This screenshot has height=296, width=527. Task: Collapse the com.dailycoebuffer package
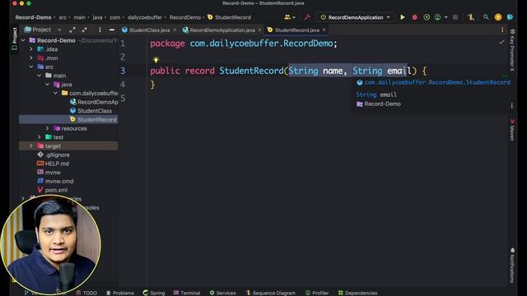55,93
